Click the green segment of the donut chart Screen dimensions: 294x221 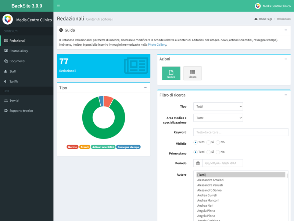point(104,134)
